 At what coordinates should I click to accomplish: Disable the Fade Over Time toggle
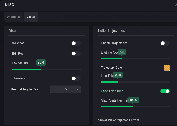pos(165,91)
